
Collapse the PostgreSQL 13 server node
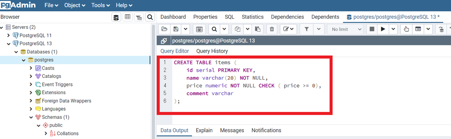click(x=9, y=44)
